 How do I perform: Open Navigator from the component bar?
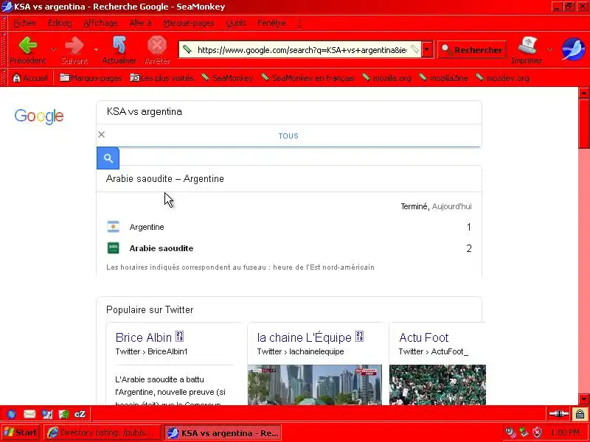11,414
